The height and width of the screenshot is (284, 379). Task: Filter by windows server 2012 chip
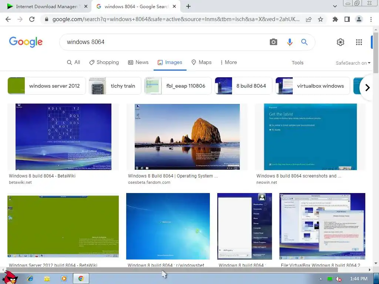47,86
